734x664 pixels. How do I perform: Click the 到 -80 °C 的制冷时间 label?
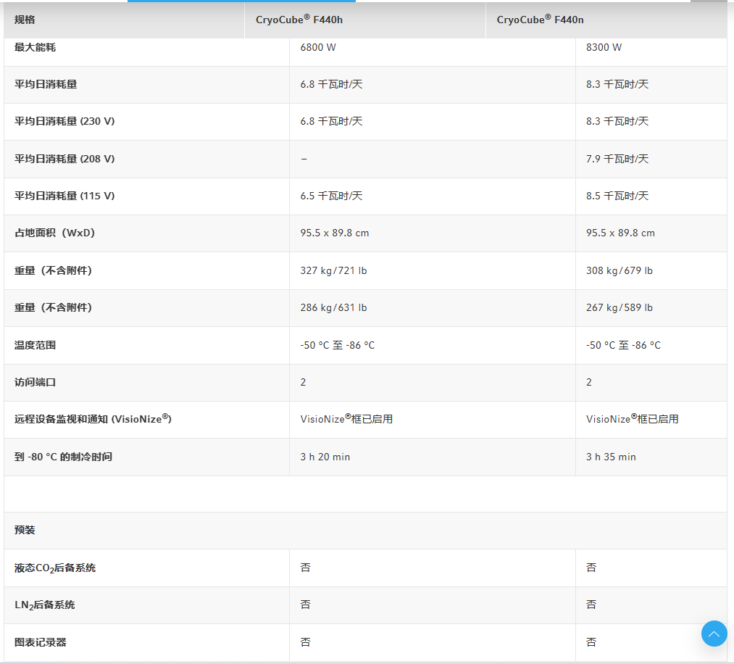click(63, 457)
